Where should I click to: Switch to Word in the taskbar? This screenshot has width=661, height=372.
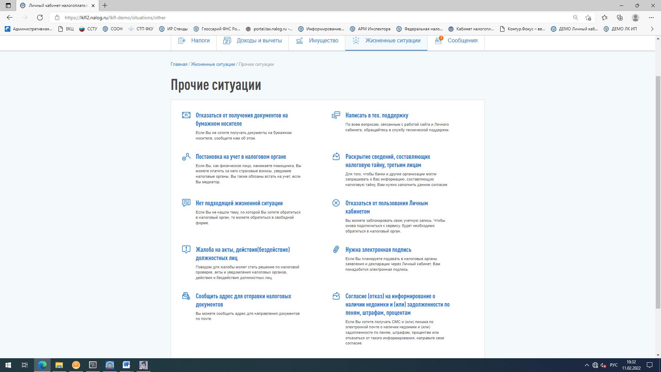coord(126,365)
